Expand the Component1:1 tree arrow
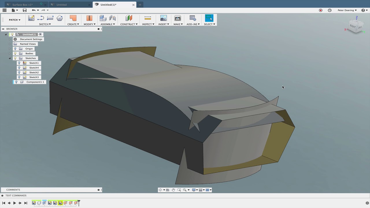The image size is (370, 208). point(10,82)
